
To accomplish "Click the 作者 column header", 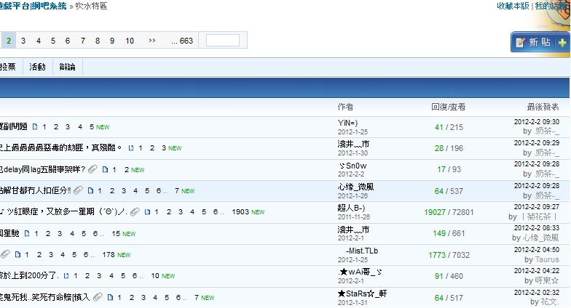I will pyautogui.click(x=345, y=107).
